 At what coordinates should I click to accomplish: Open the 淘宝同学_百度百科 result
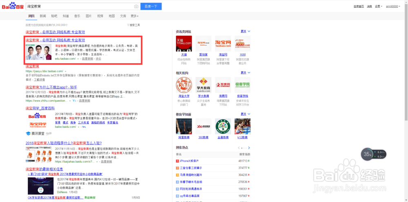click(40, 108)
